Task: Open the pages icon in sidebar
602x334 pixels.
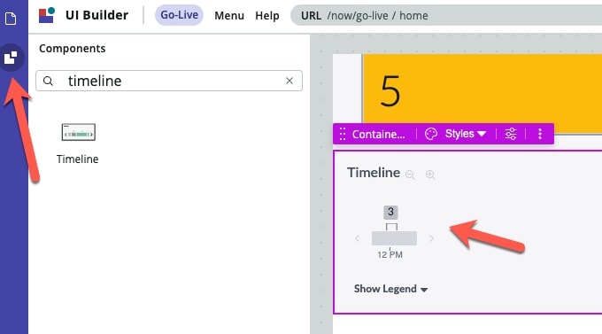Action: click(x=11, y=18)
